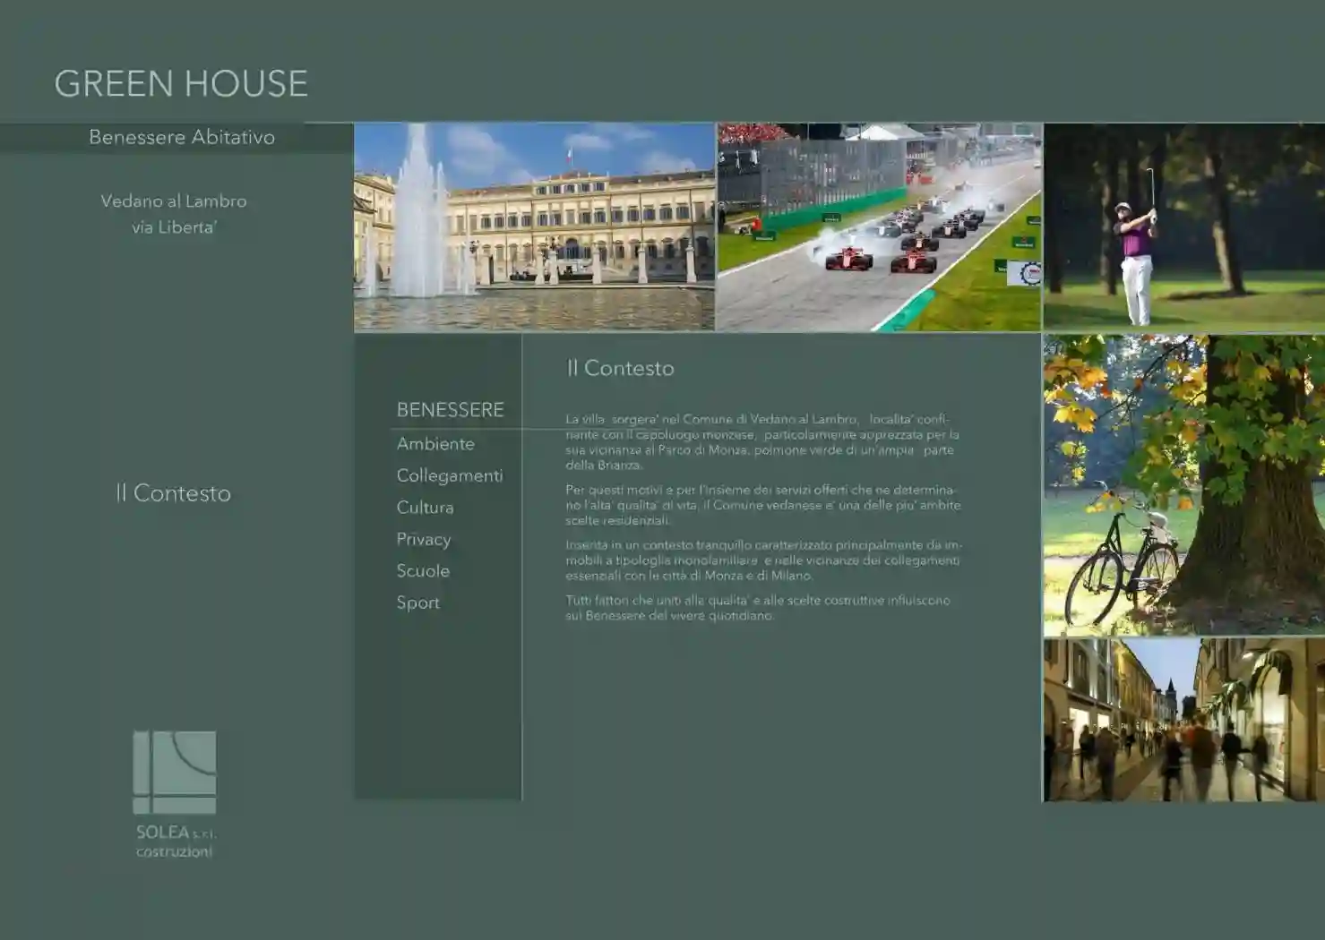1325x940 pixels.
Task: Open the bicycle by tree photo
Action: [x=1183, y=485]
